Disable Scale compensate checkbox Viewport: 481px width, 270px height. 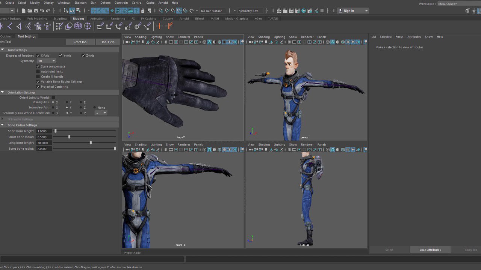point(38,66)
